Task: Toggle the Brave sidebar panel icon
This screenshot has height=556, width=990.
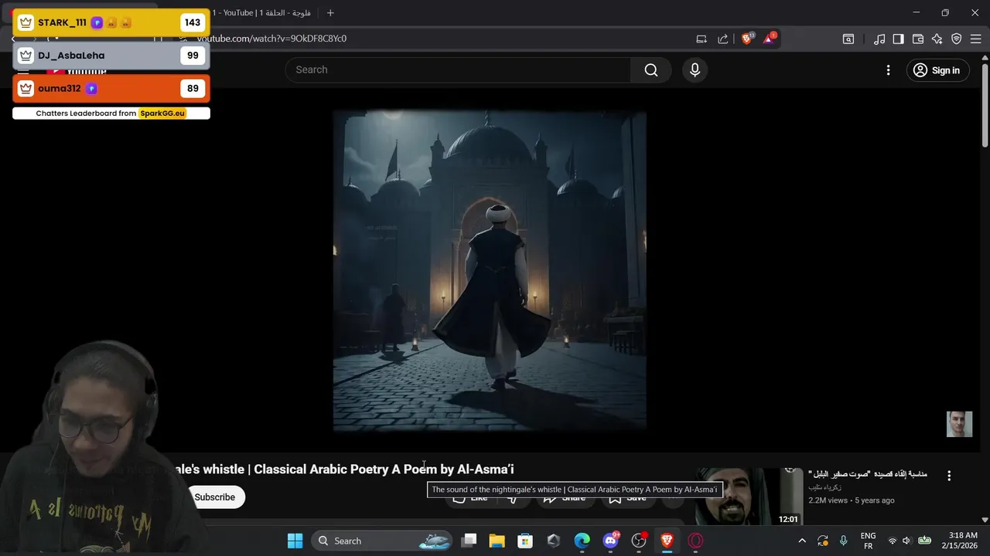Action: tap(898, 39)
